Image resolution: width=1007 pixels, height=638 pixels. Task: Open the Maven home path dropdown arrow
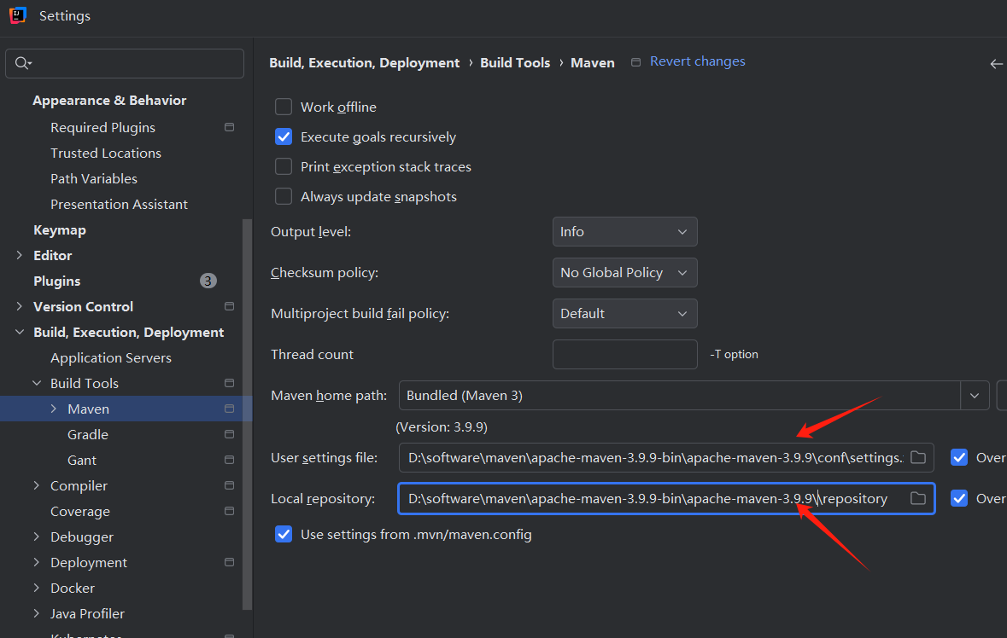[975, 396]
